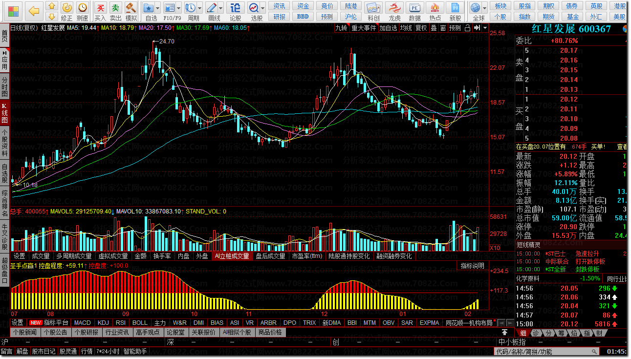Open the 个股资料 side tab
This screenshot has height=359, width=631.
click(x=4, y=143)
